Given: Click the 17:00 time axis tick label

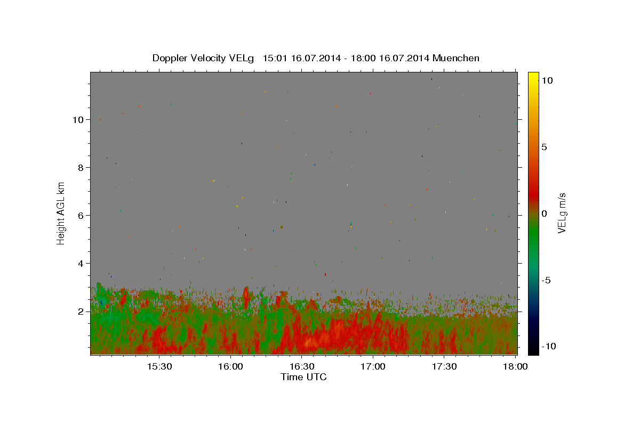Looking at the screenshot, I should coord(373,367).
